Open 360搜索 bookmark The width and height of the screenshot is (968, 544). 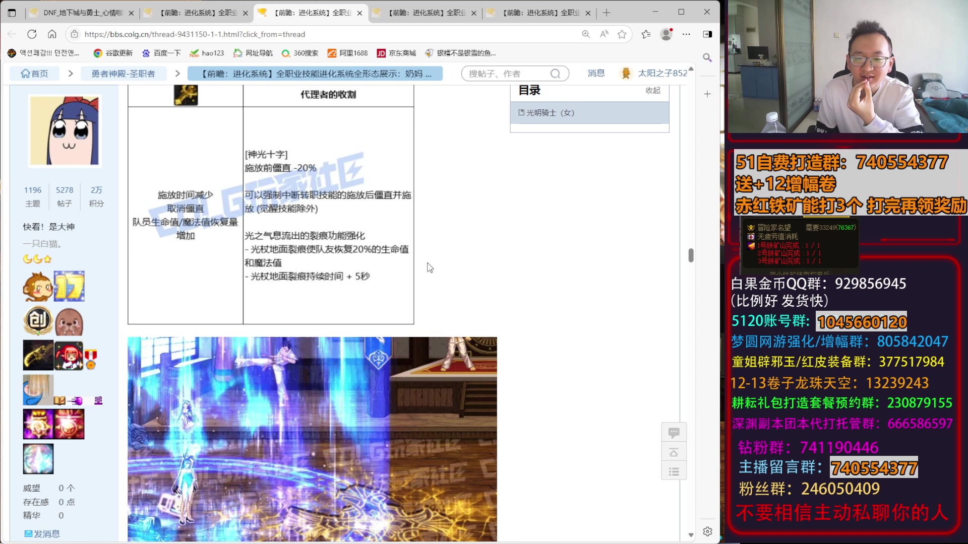(299, 53)
